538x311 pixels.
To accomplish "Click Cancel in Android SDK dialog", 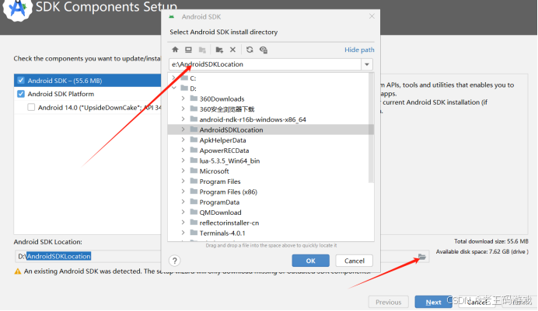I will click(x=354, y=261).
